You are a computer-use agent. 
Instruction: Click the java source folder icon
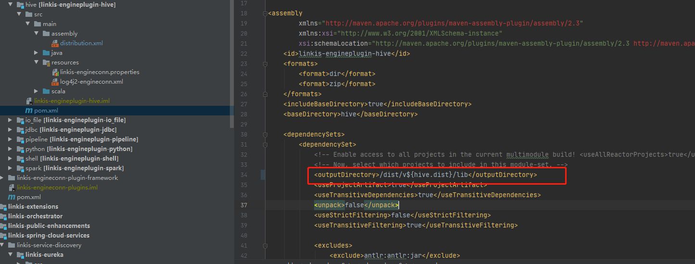[x=46, y=52]
